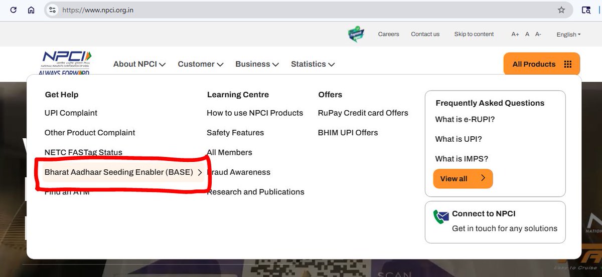Click the phone icon beside Connect to NPCI
The image size is (602, 277).
[441, 216]
